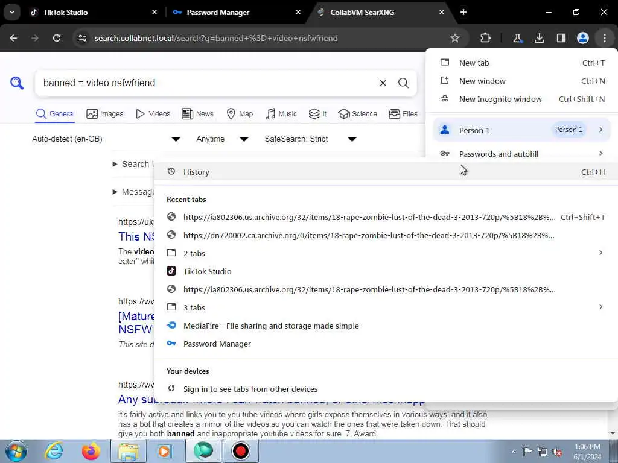Open site information icon in address bar
The width and height of the screenshot is (618, 463).
82,38
